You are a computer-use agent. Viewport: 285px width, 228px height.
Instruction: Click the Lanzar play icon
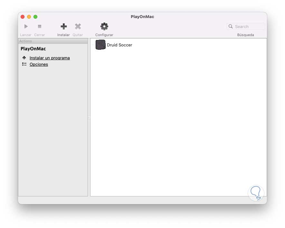(26, 26)
